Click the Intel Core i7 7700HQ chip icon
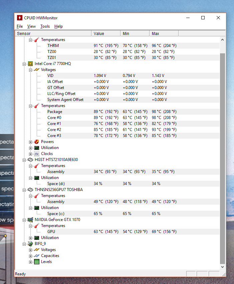This screenshot has height=284, width=234. (x=30, y=64)
